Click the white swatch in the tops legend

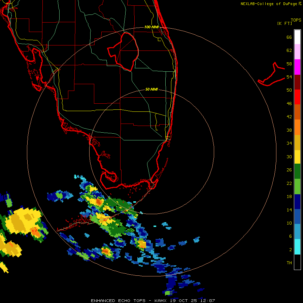coord(297,37)
